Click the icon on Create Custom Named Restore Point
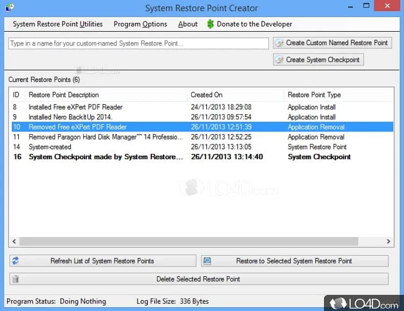Viewport: 404px width, 311px height. pyautogui.click(x=279, y=43)
